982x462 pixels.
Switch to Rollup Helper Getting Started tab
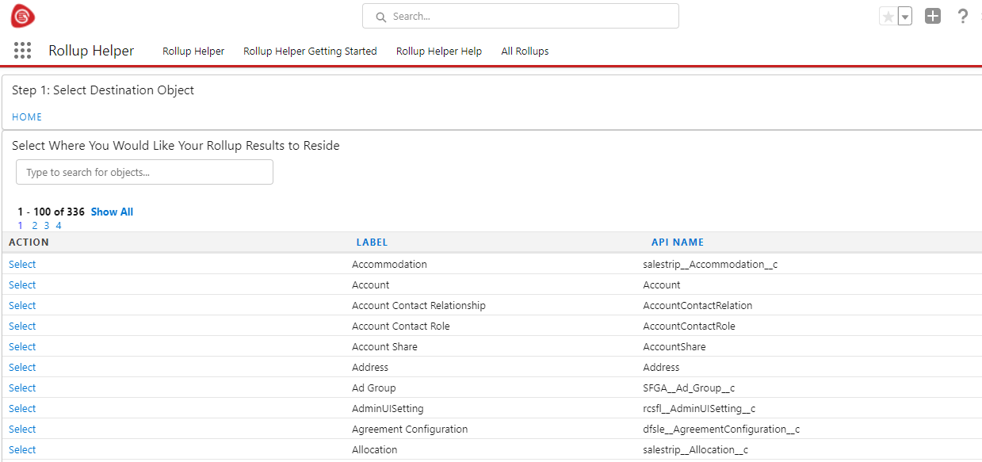(x=310, y=51)
